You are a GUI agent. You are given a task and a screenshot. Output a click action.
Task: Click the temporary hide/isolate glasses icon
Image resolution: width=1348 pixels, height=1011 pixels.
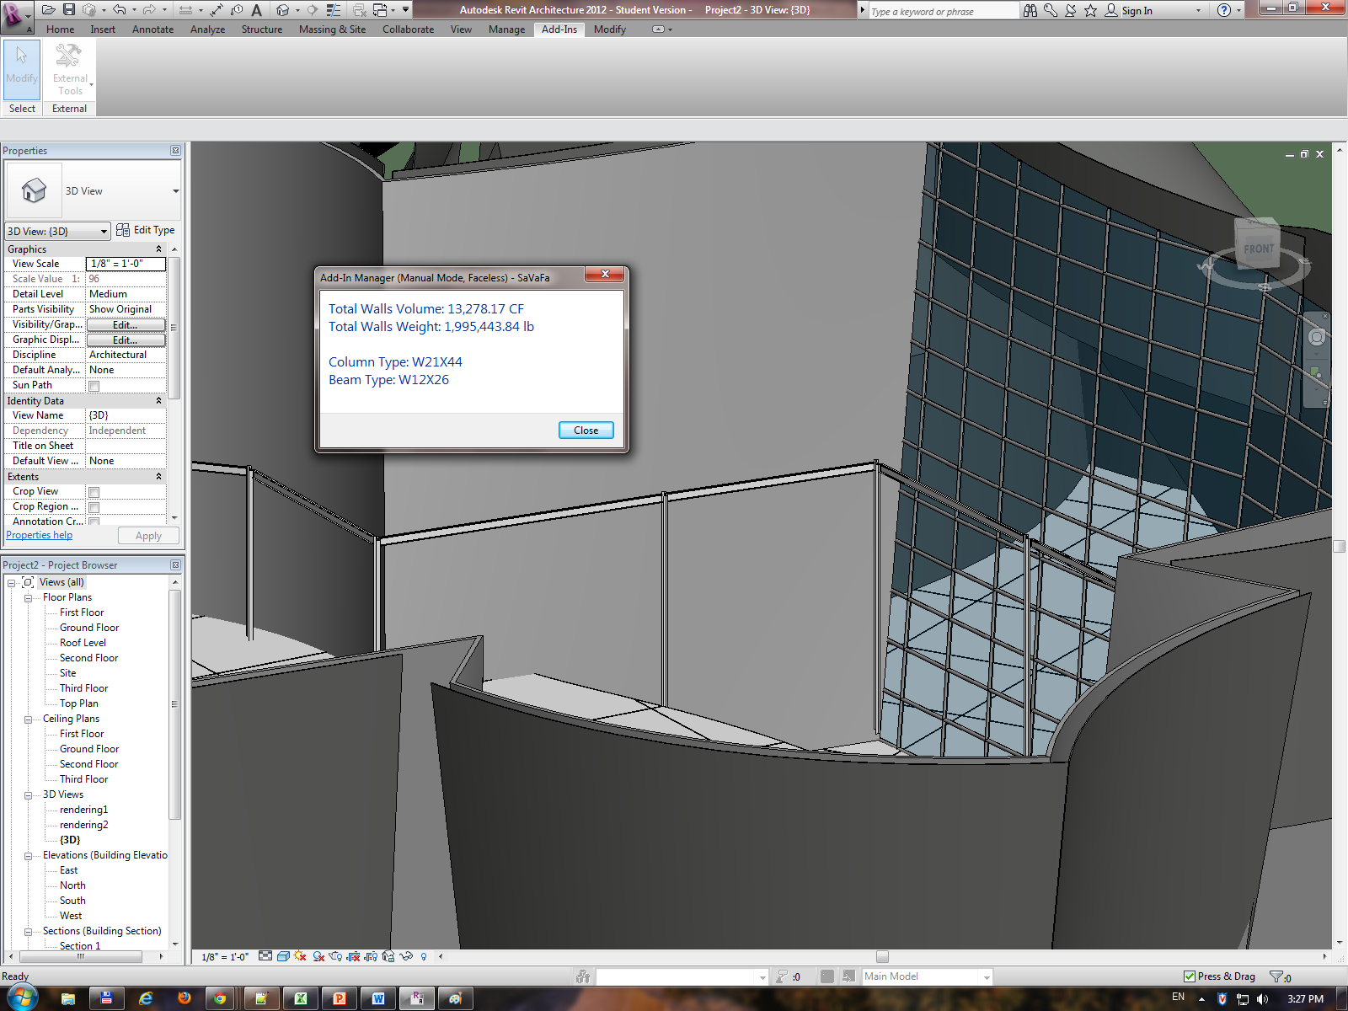pos(406,956)
